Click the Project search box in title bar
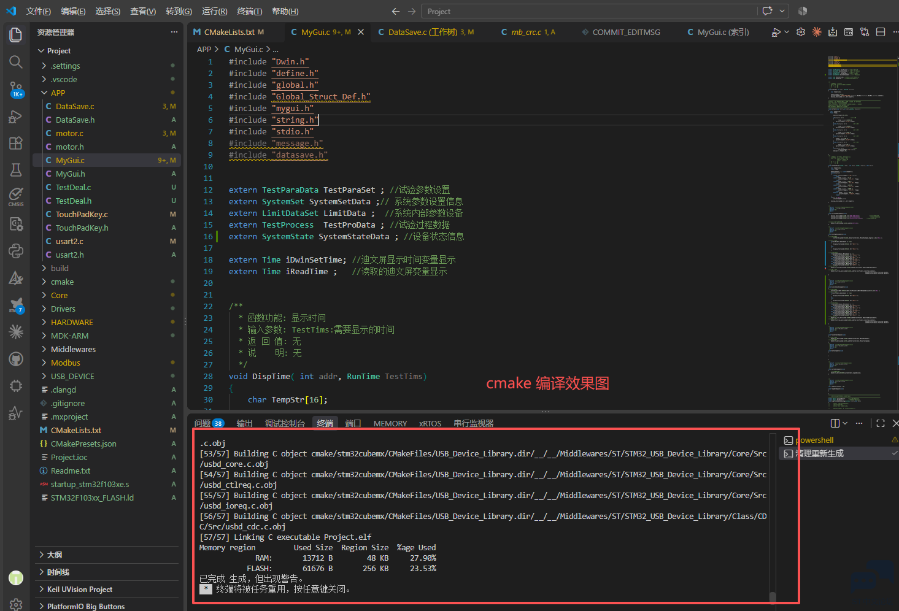 click(589, 11)
